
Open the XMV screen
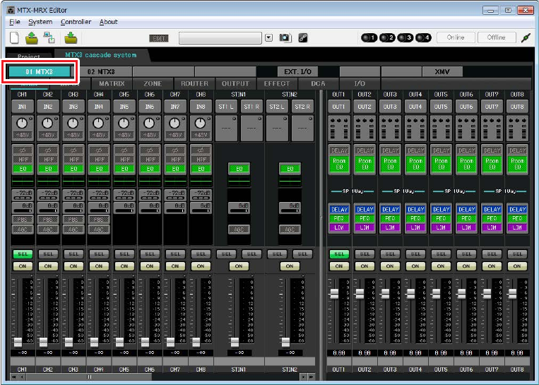coord(442,72)
